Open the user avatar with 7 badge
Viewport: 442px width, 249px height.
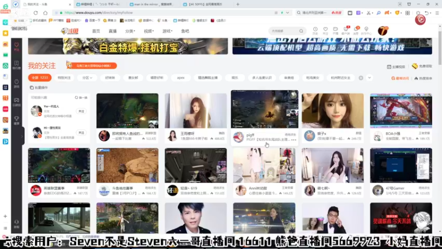(382, 31)
